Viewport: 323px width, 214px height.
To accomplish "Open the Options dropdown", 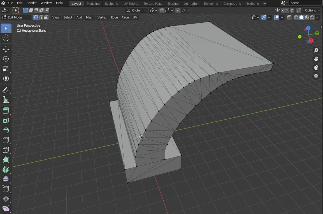I will (x=312, y=10).
